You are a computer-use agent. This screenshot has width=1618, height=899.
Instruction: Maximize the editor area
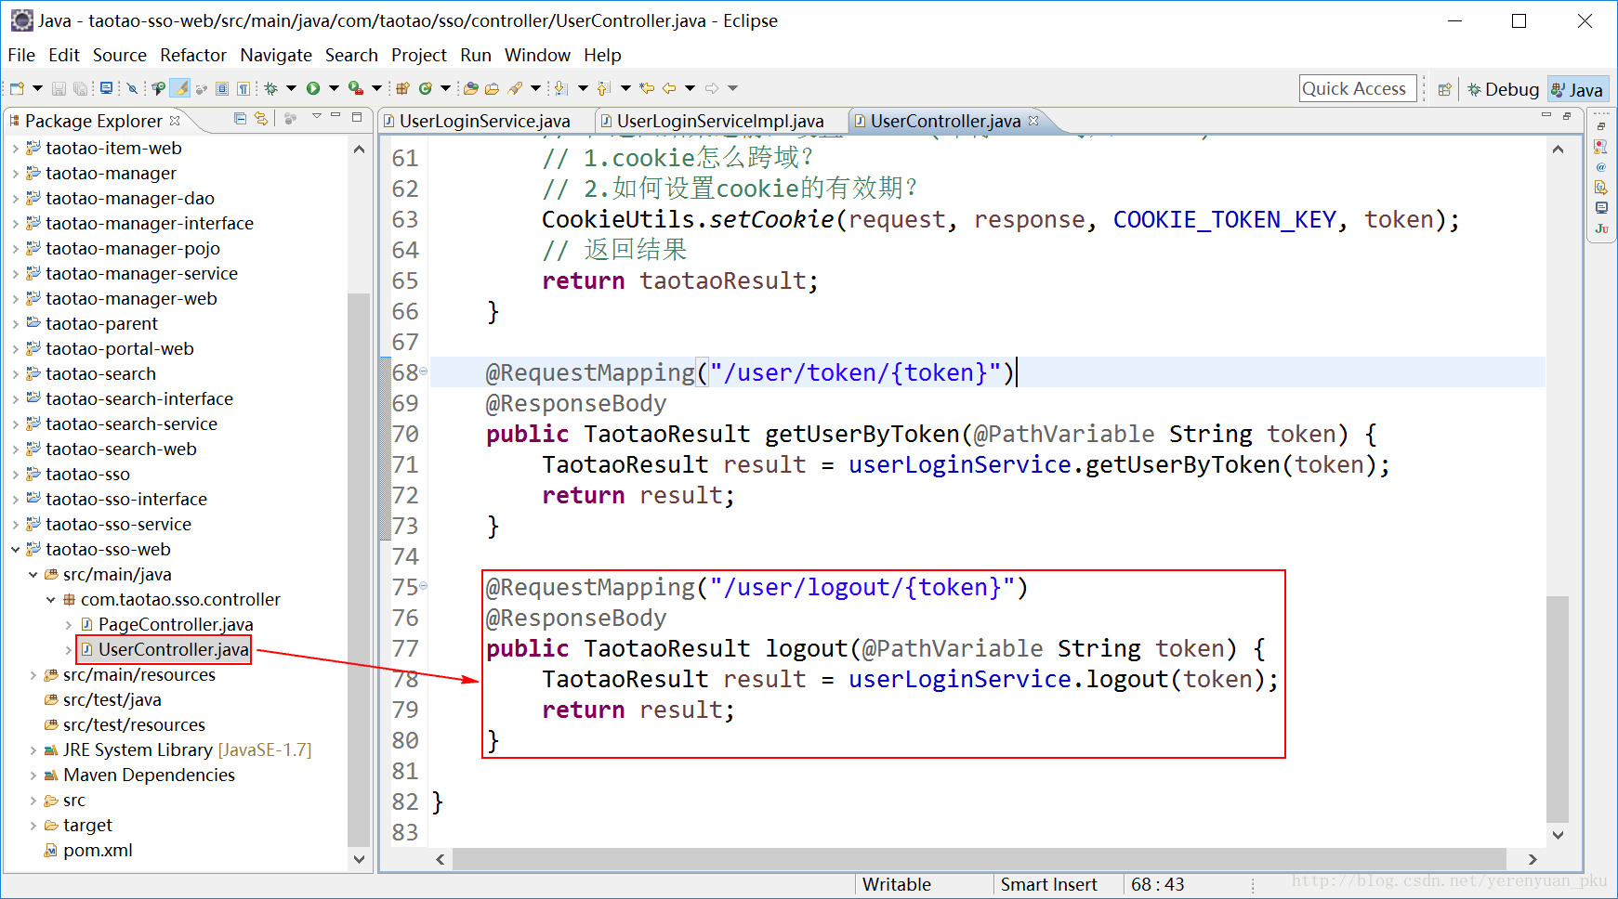tap(1568, 116)
